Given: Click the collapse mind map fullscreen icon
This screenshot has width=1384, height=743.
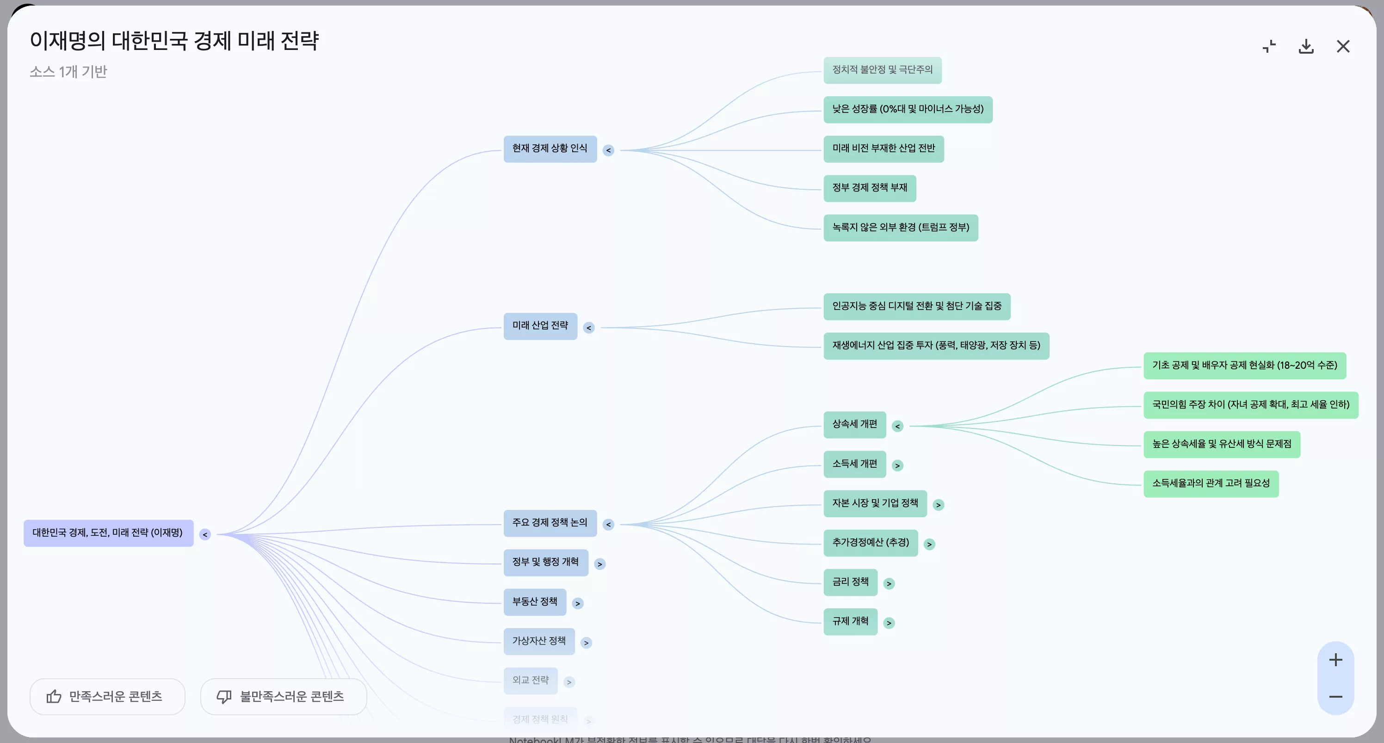Looking at the screenshot, I should pyautogui.click(x=1269, y=47).
